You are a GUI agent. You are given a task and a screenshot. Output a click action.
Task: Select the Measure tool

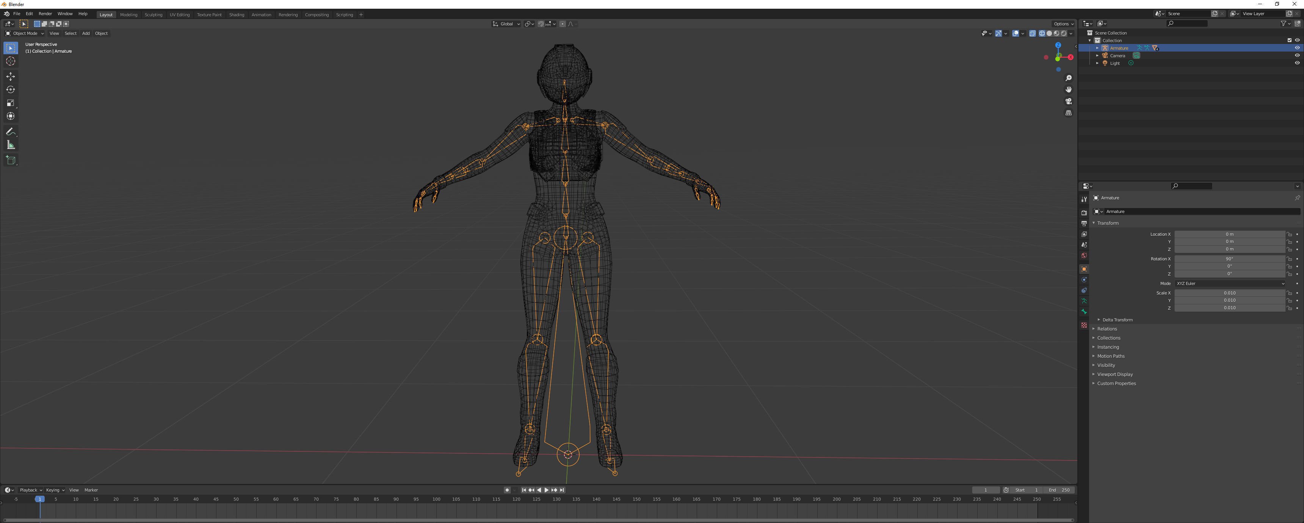pos(11,145)
